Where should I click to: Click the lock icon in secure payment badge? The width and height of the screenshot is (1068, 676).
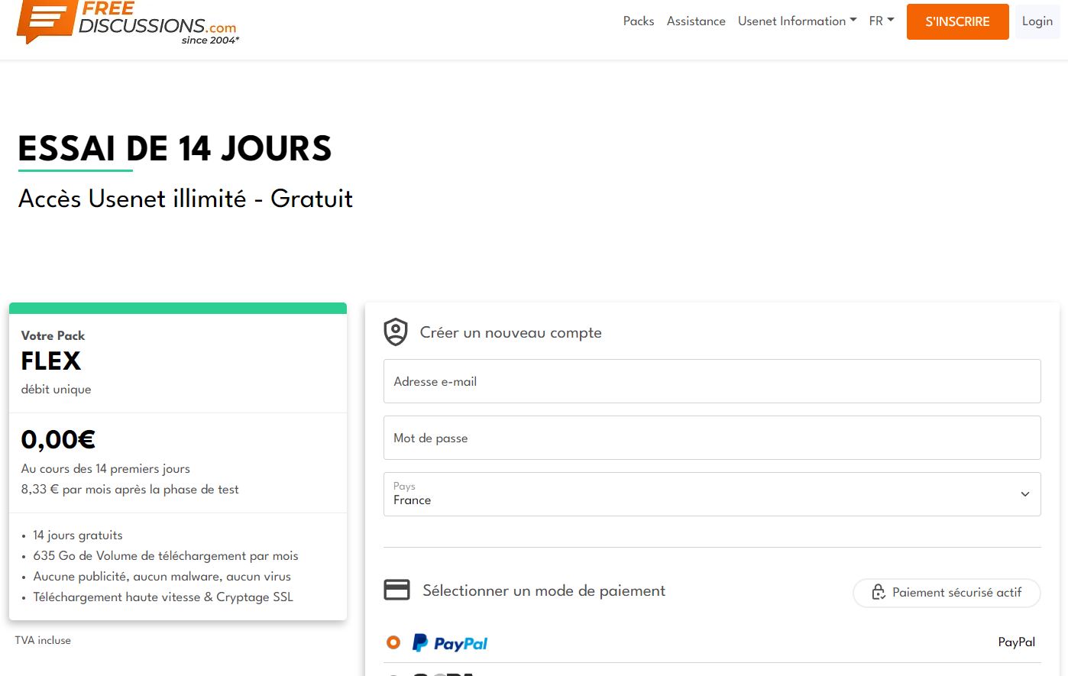pos(879,592)
